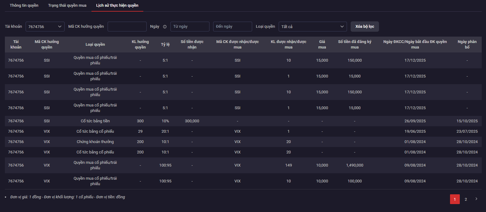486x212 pixels.
Task: Click the 19/06/2025 date cell
Action: pyautogui.click(x=415, y=131)
